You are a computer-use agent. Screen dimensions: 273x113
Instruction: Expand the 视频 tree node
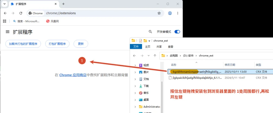point(135,65)
